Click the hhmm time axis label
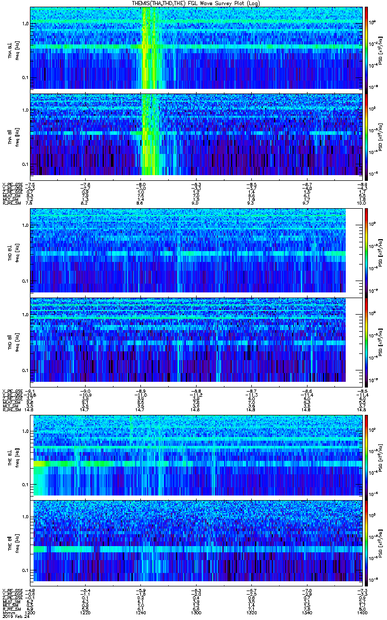The image size is (387, 620). [x=8, y=612]
